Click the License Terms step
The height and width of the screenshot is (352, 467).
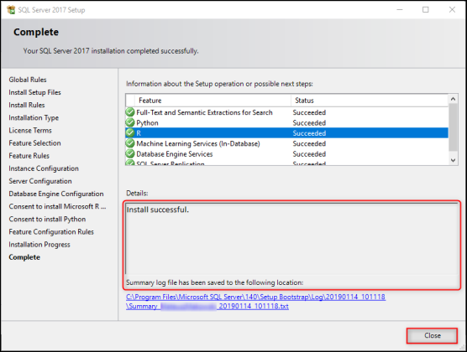tap(30, 131)
